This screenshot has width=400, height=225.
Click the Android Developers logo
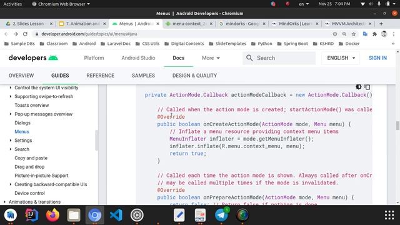click(x=33, y=58)
